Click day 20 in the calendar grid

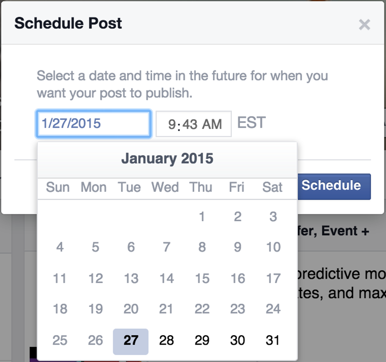pos(131,309)
